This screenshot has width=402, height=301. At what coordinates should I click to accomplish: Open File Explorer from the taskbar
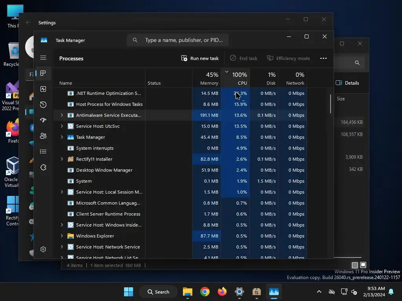pos(188,292)
